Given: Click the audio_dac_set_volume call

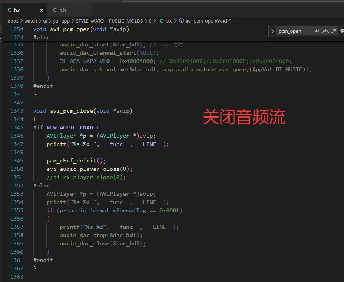Looking at the screenshot, I should tap(93, 69).
